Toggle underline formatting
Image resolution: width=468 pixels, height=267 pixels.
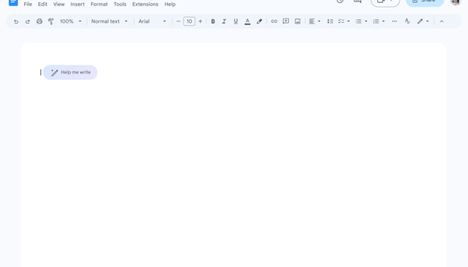[235, 21]
